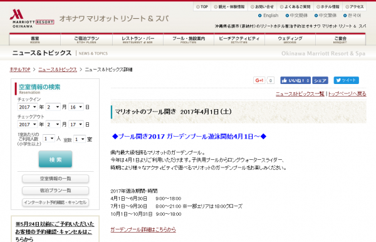Click the アクセス top menu item
Image resolution: width=376 pixels, height=242 pixels.
pyautogui.click(x=355, y=7)
